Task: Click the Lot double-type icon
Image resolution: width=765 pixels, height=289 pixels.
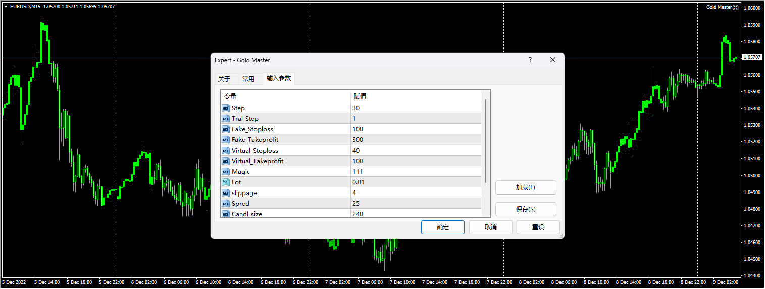Action: tap(225, 182)
